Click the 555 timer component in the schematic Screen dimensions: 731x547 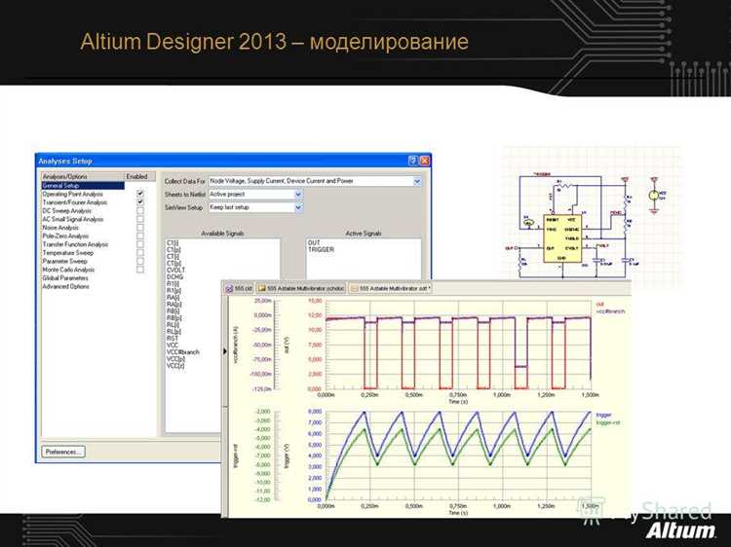point(562,238)
